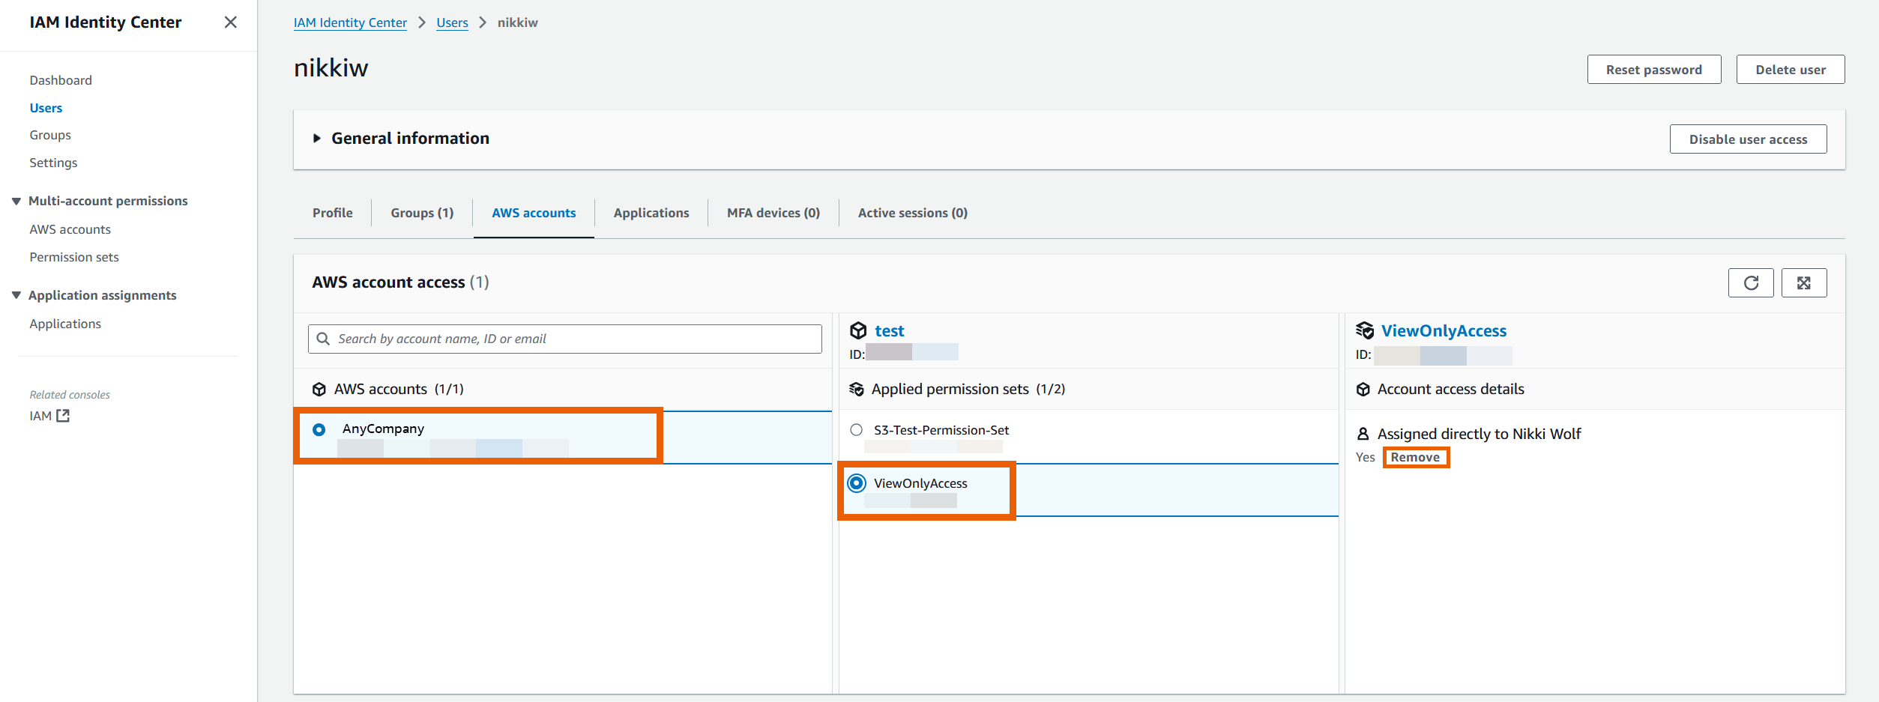Open the MFA devices tab
The width and height of the screenshot is (1879, 702).
point(772,213)
